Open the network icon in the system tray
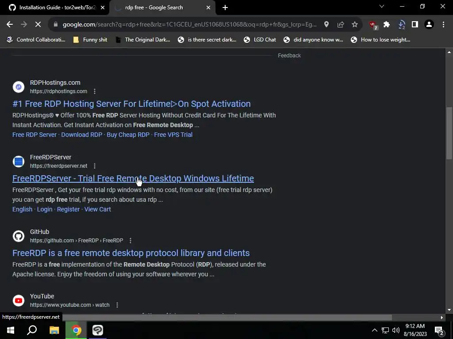453x339 pixels. coord(385,330)
